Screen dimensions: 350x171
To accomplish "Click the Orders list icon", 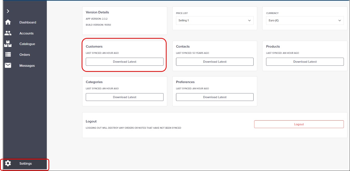I will (x=8, y=55).
